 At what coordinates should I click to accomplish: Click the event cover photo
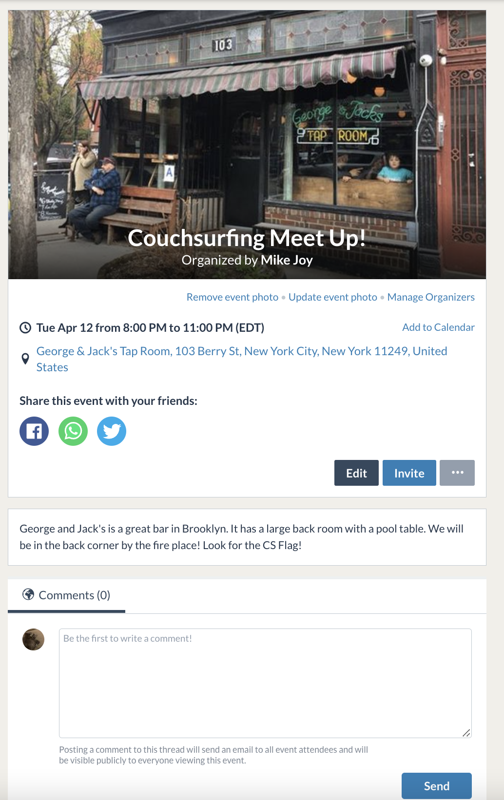click(x=247, y=145)
